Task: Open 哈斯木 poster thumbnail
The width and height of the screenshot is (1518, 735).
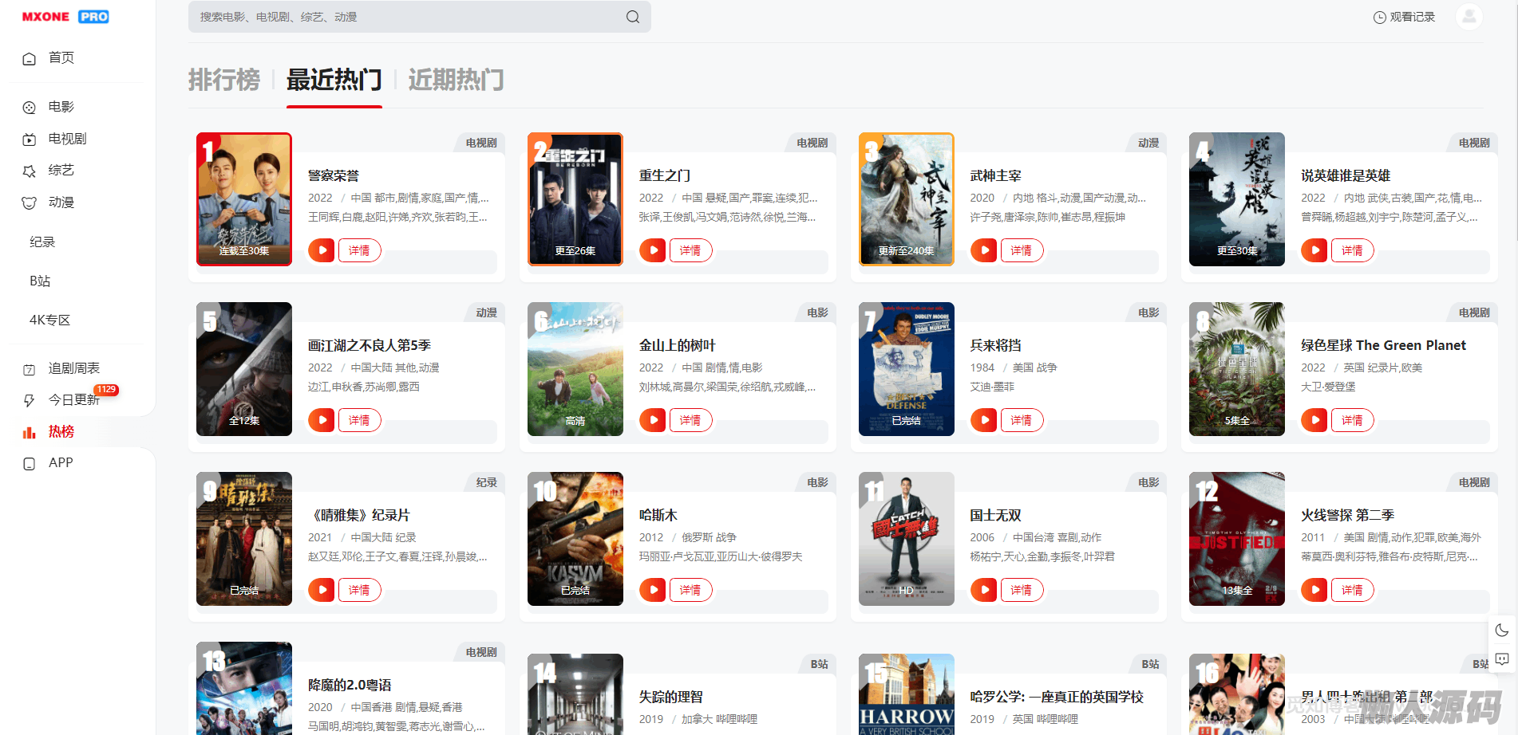Action: click(575, 539)
